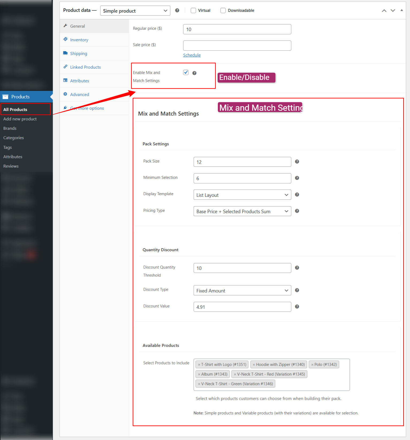Click the Sale price field

click(x=237, y=46)
